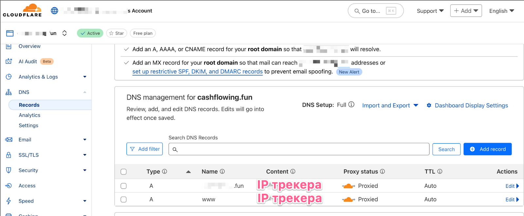Expand the SSL/TLS section arrow

85,155
